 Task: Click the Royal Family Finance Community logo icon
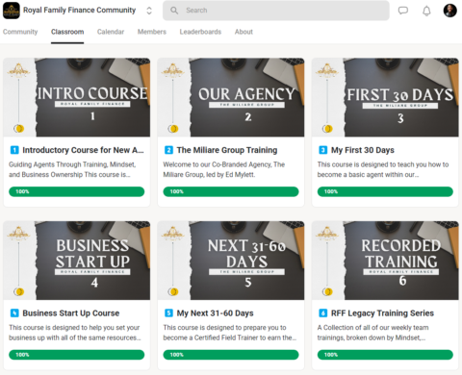pos(12,11)
